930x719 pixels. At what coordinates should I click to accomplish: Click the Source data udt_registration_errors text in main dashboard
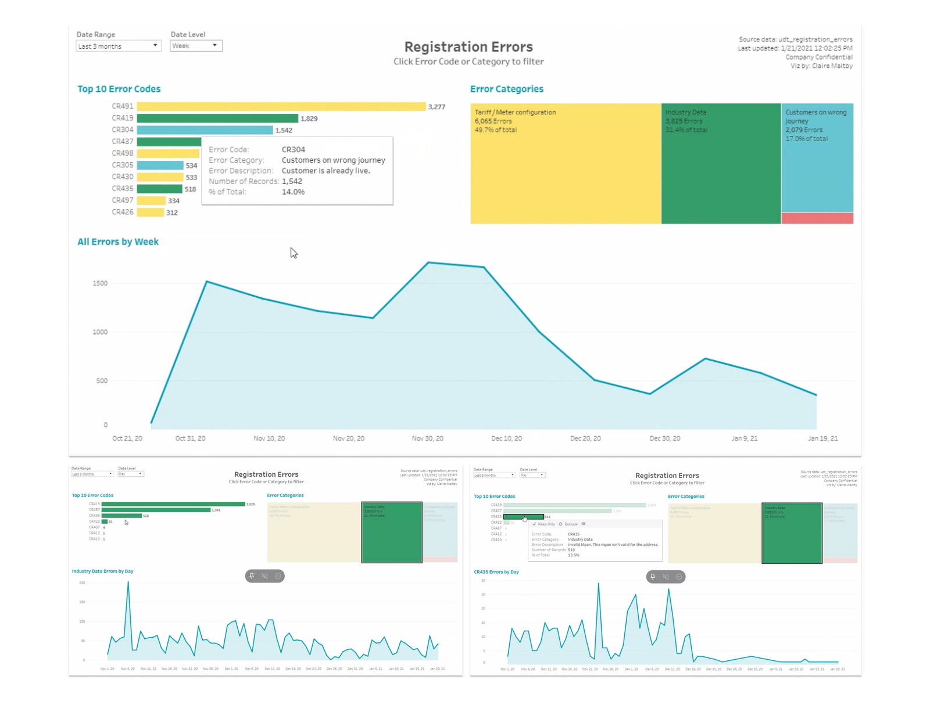(796, 39)
